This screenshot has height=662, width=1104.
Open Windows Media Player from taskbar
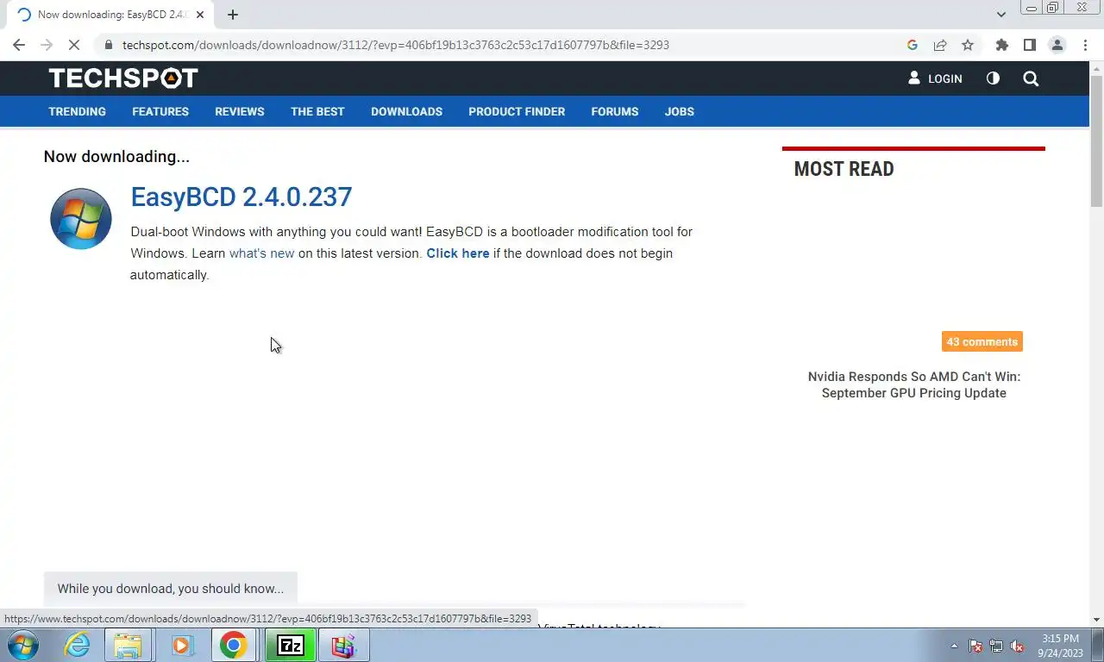click(181, 645)
